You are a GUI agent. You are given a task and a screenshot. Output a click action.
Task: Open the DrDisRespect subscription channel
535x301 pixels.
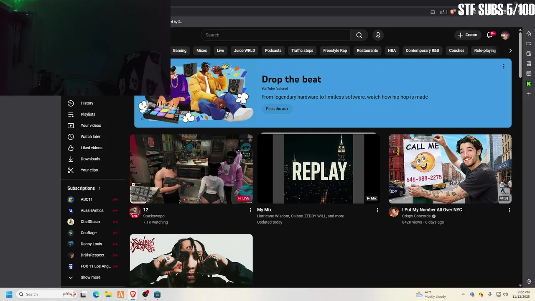pyautogui.click(x=93, y=255)
